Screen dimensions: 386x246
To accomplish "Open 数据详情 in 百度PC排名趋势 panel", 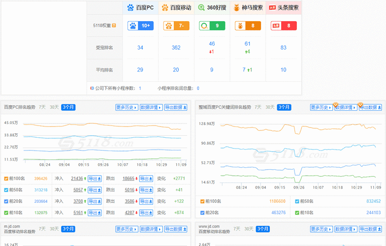I will (x=151, y=107).
